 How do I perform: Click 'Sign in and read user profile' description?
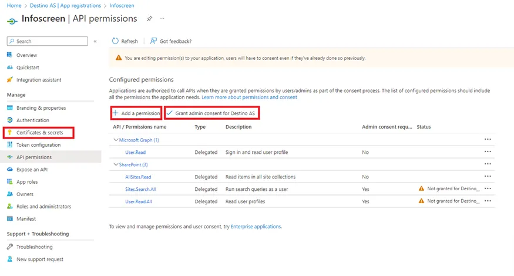pos(257,153)
